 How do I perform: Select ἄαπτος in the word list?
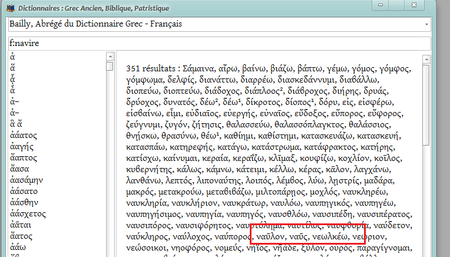(24, 158)
